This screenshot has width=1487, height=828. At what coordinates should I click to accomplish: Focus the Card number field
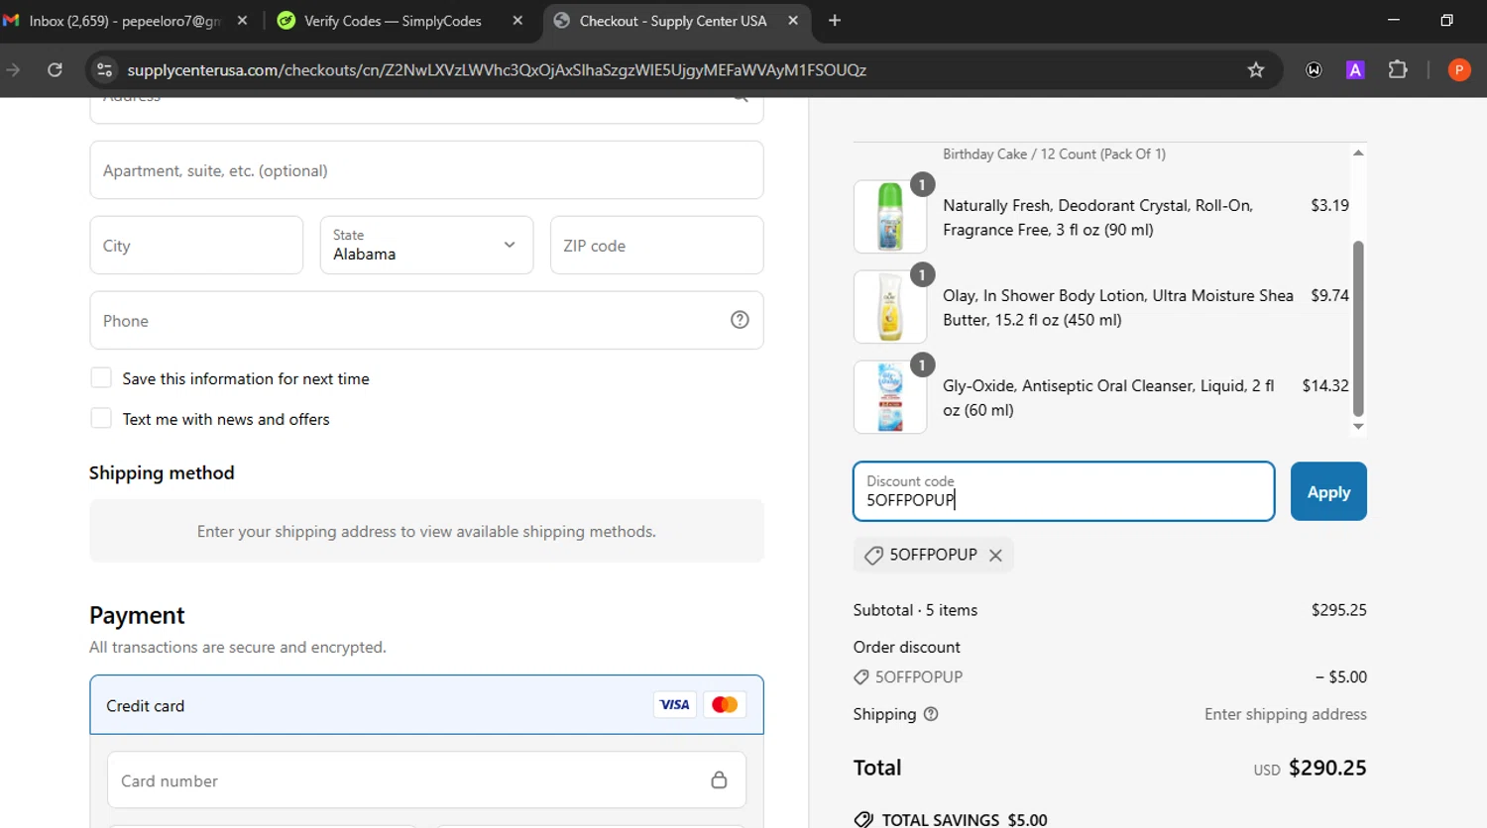[x=426, y=780]
